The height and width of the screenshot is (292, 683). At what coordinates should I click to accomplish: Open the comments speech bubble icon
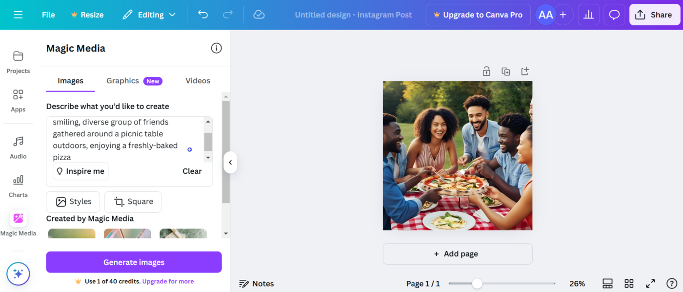[614, 15]
